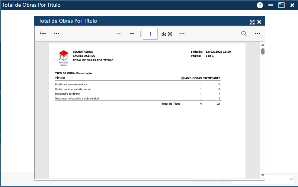
Task: Click the Educação Básica logo in report
Action: coord(64,58)
